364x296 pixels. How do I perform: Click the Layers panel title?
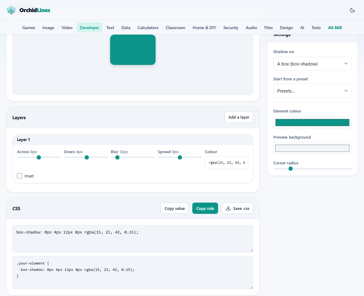click(x=19, y=117)
